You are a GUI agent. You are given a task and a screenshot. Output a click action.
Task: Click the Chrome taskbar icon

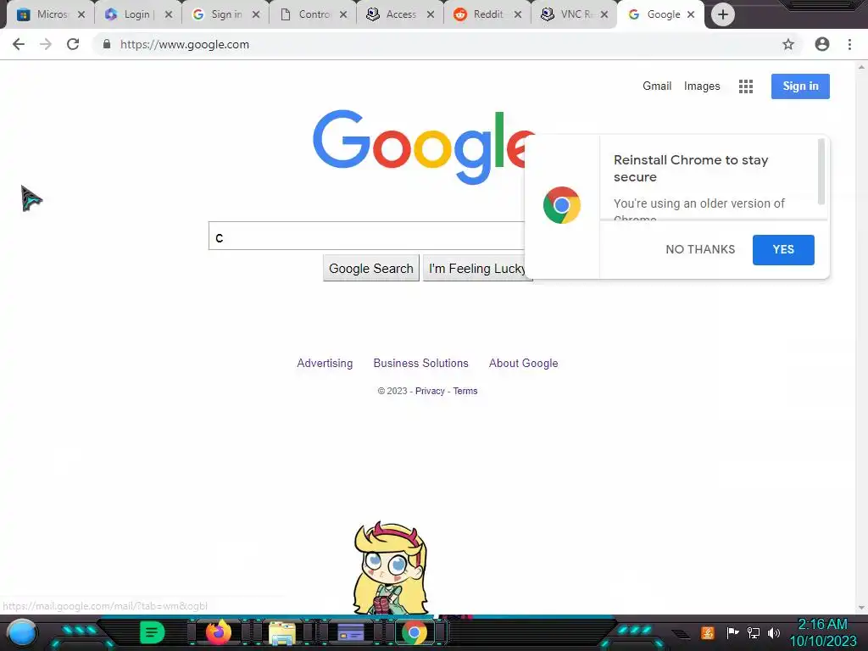pyautogui.click(x=414, y=632)
